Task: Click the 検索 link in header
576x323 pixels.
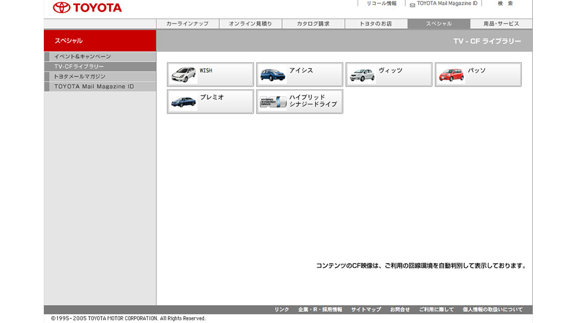Action: point(505,3)
